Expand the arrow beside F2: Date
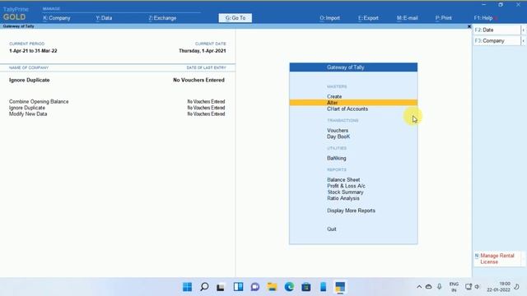Image resolution: width=527 pixels, height=296 pixels. (524, 30)
